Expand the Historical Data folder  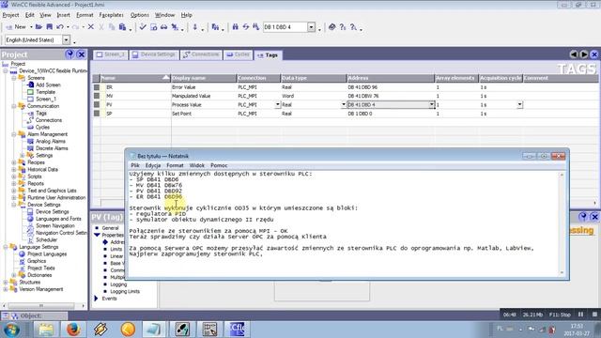[14, 169]
